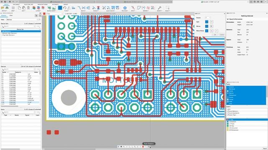Select the second Move Mode option
Viewport: 268px width, 150px height.
(x=211, y=31)
